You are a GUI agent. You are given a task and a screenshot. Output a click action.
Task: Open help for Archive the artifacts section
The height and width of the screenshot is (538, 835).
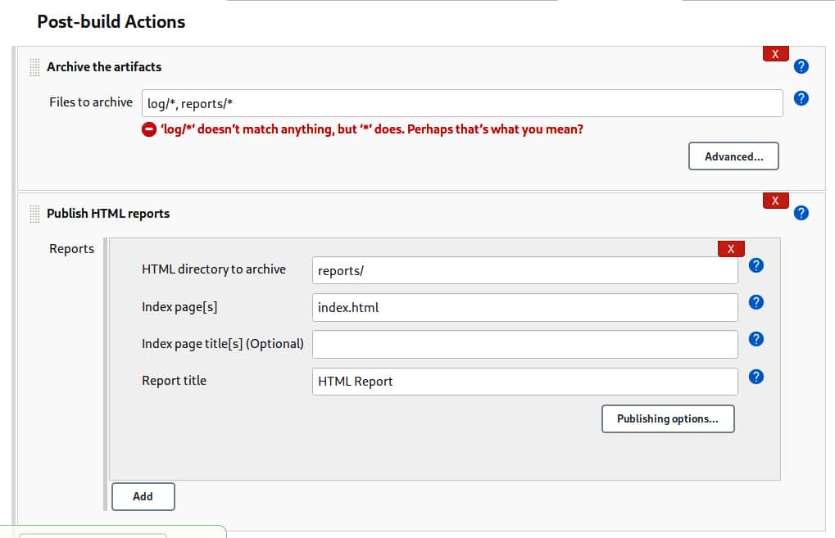[x=801, y=67]
